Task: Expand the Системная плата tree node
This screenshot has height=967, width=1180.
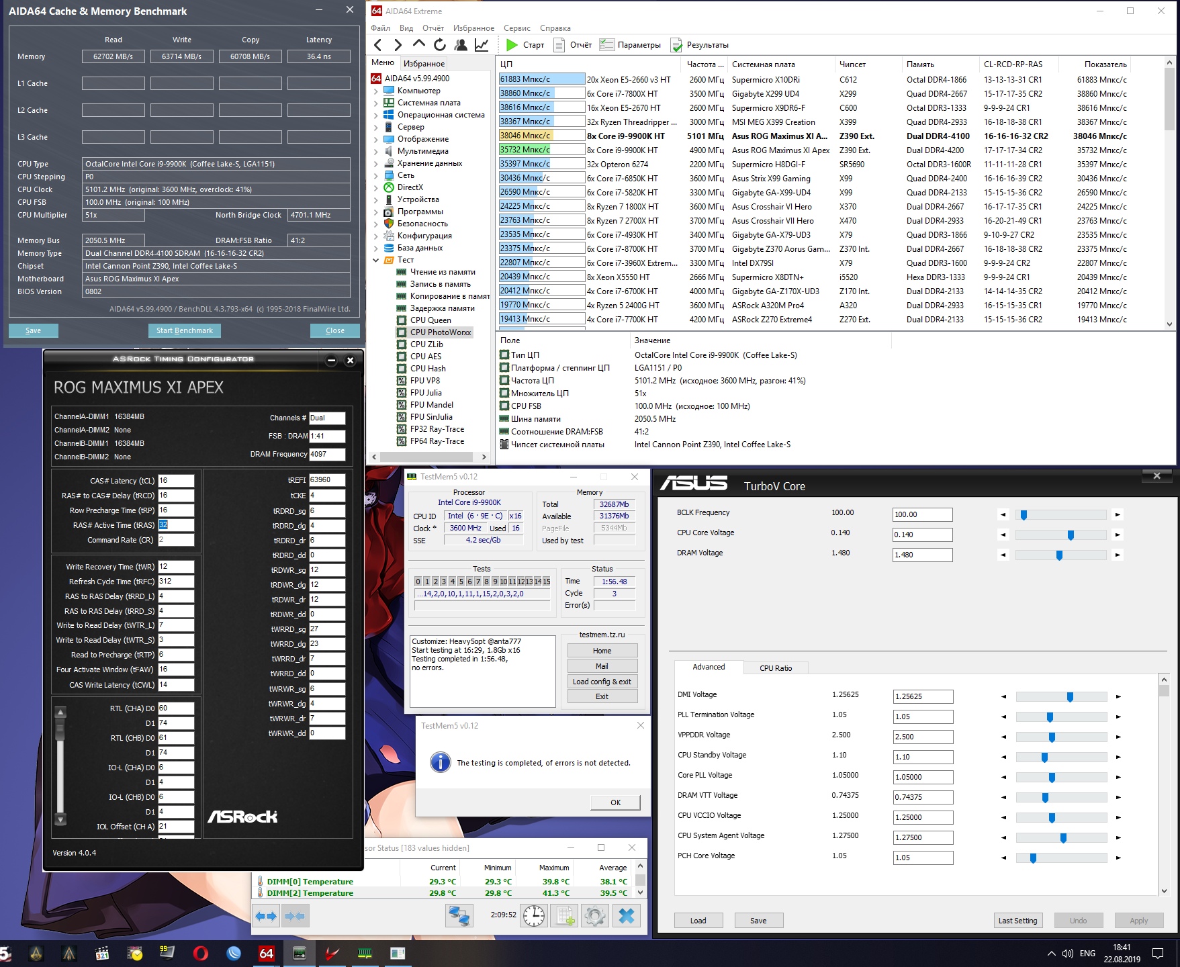Action: click(376, 103)
